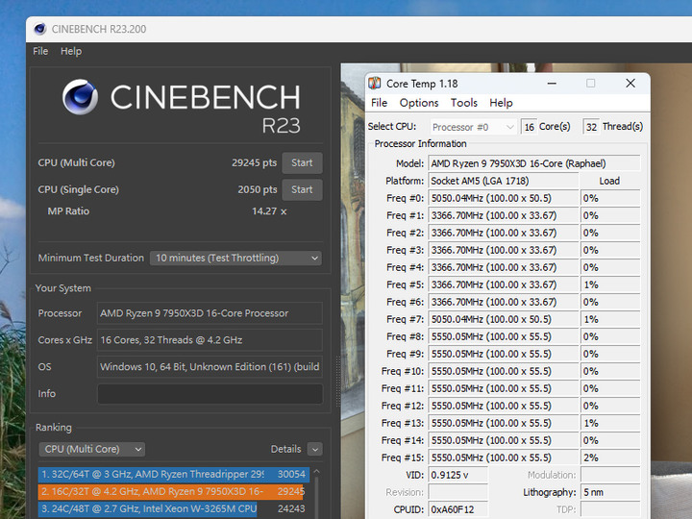Image resolution: width=692 pixels, height=519 pixels.
Task: Click the VID value 0.9125 v
Action: (458, 476)
